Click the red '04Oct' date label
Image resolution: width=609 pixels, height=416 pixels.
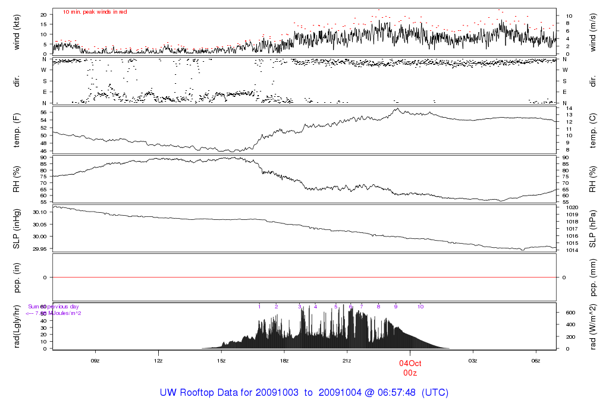pyautogui.click(x=410, y=363)
